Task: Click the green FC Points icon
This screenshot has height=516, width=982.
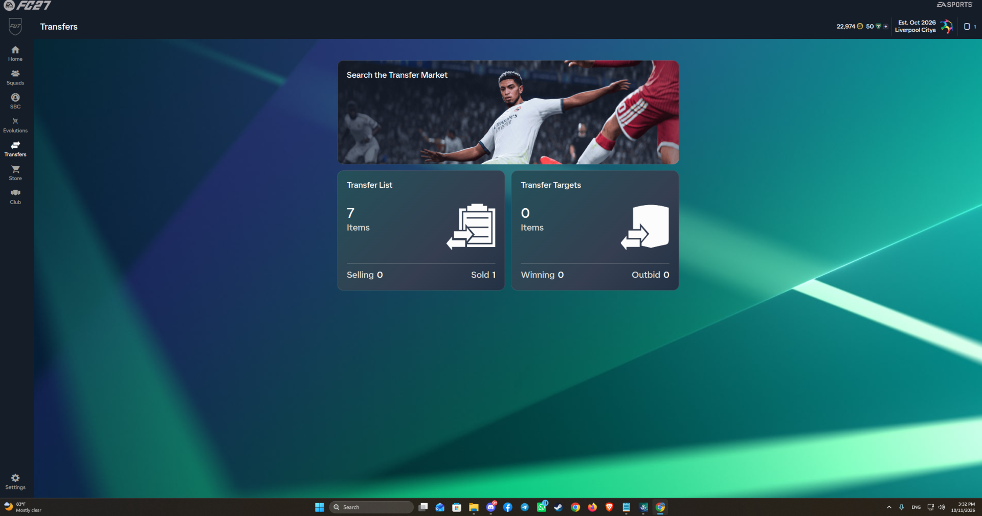Action: click(878, 26)
